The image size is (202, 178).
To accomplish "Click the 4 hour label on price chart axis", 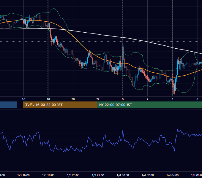I will pos(172,99).
